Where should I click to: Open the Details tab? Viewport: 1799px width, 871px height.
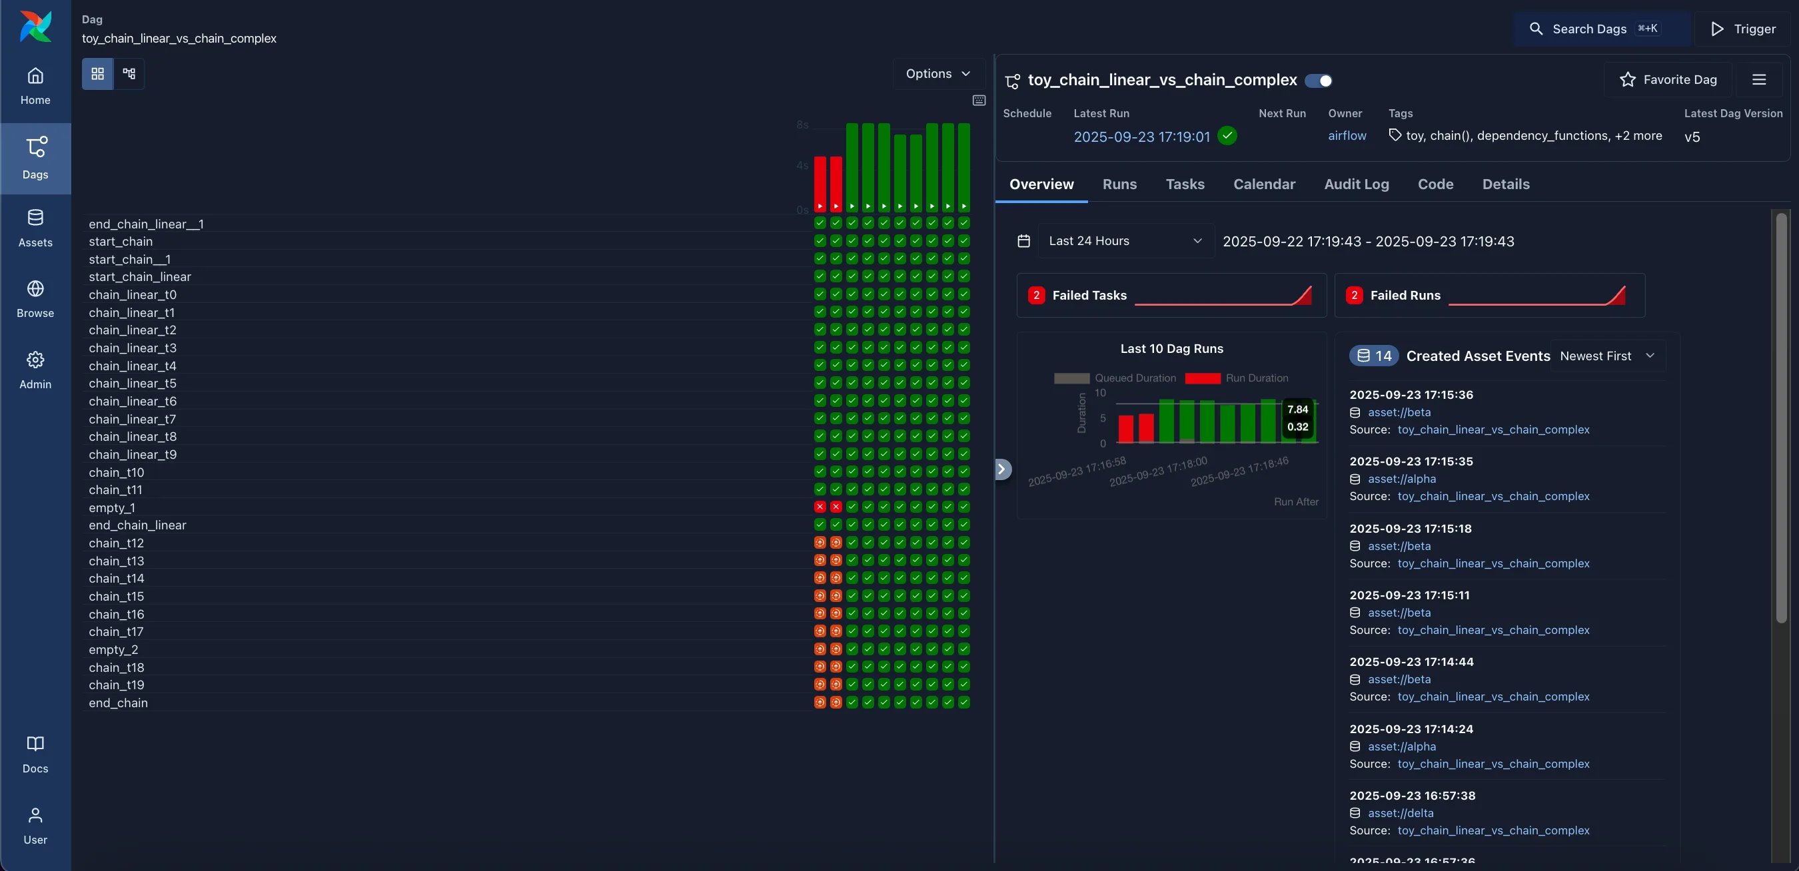click(x=1506, y=184)
